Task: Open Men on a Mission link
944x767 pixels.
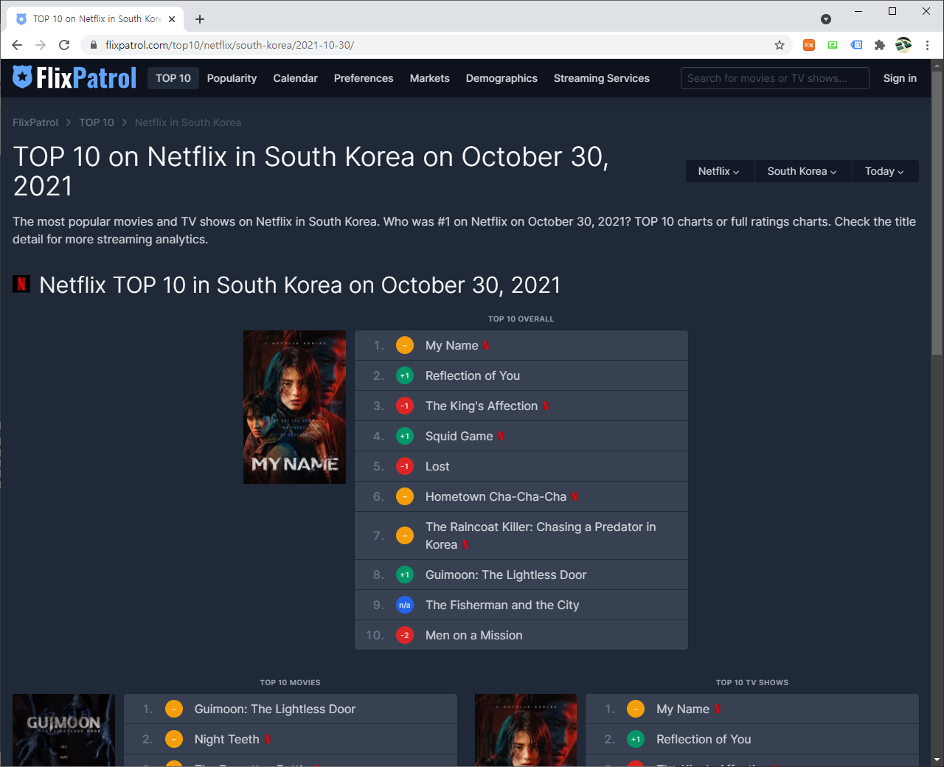Action: pos(473,635)
